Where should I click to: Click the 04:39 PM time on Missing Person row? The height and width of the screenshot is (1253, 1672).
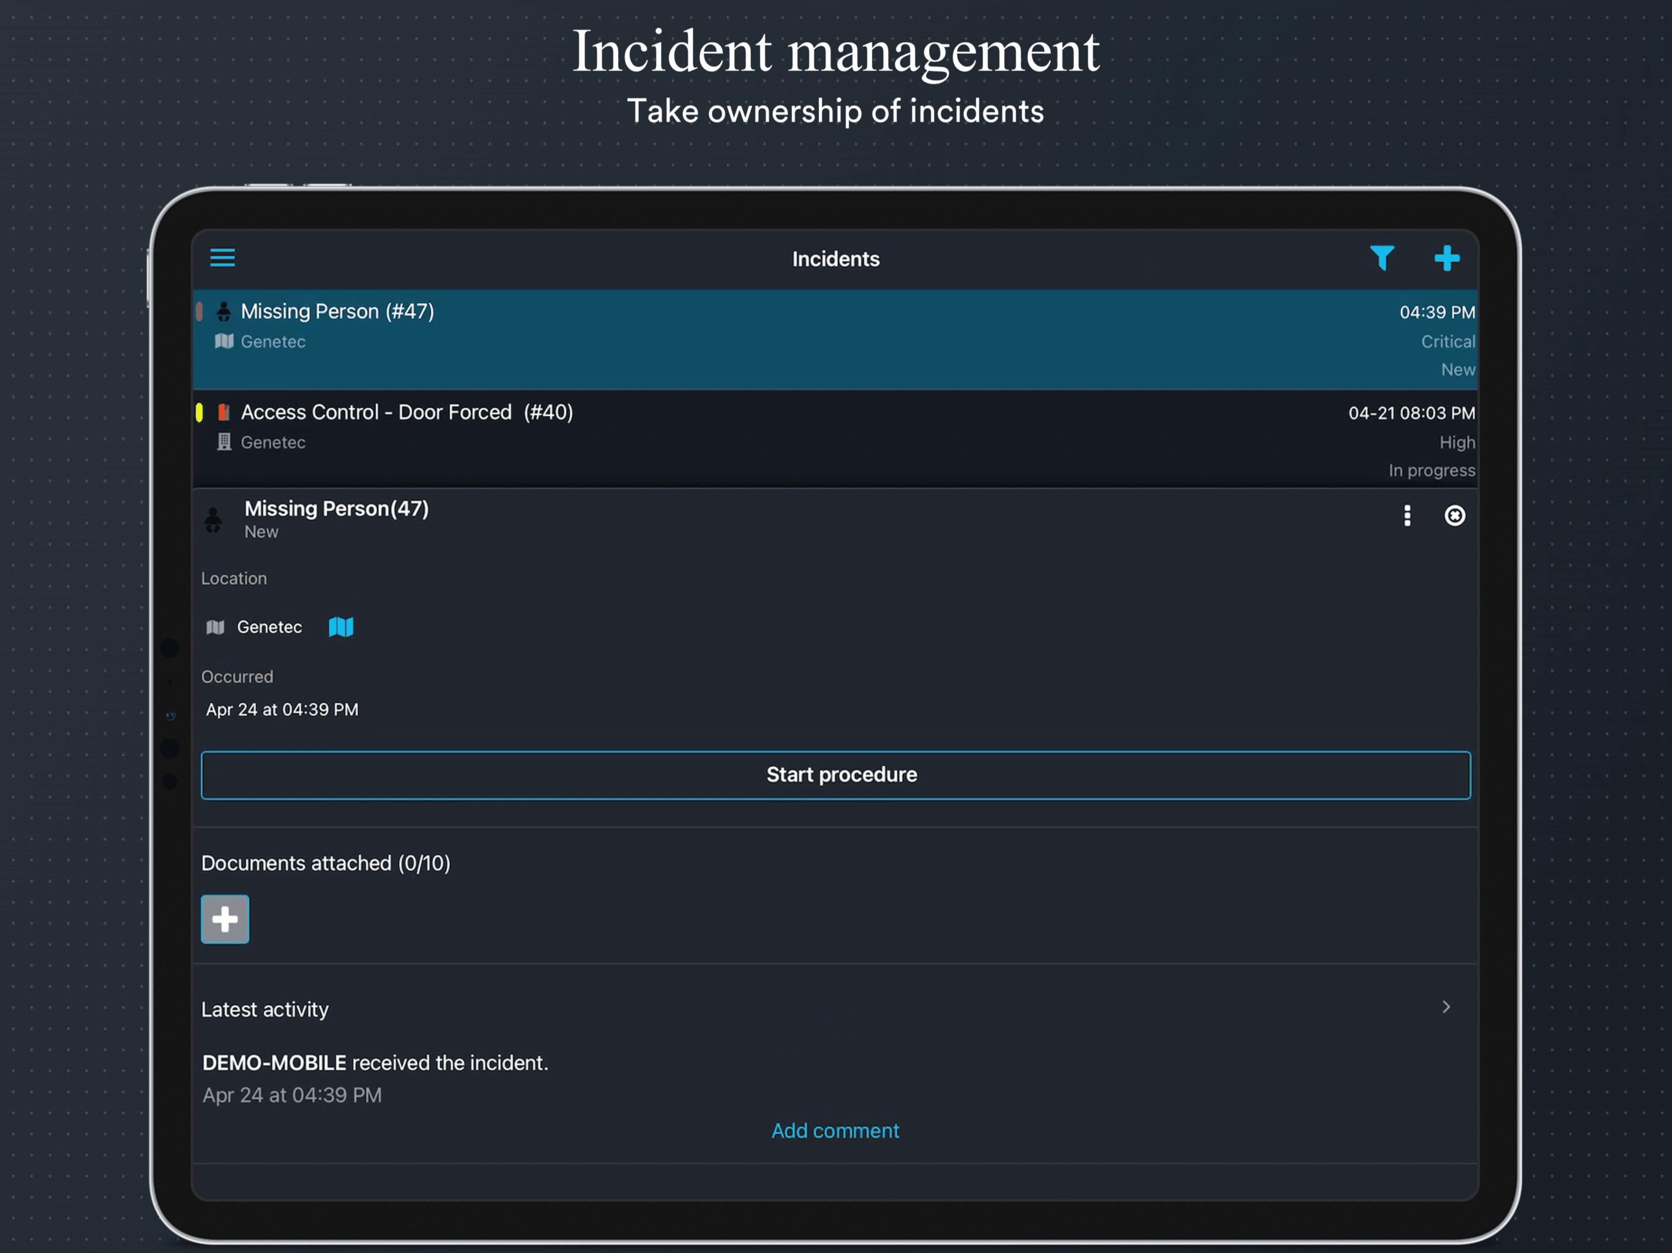point(1437,312)
